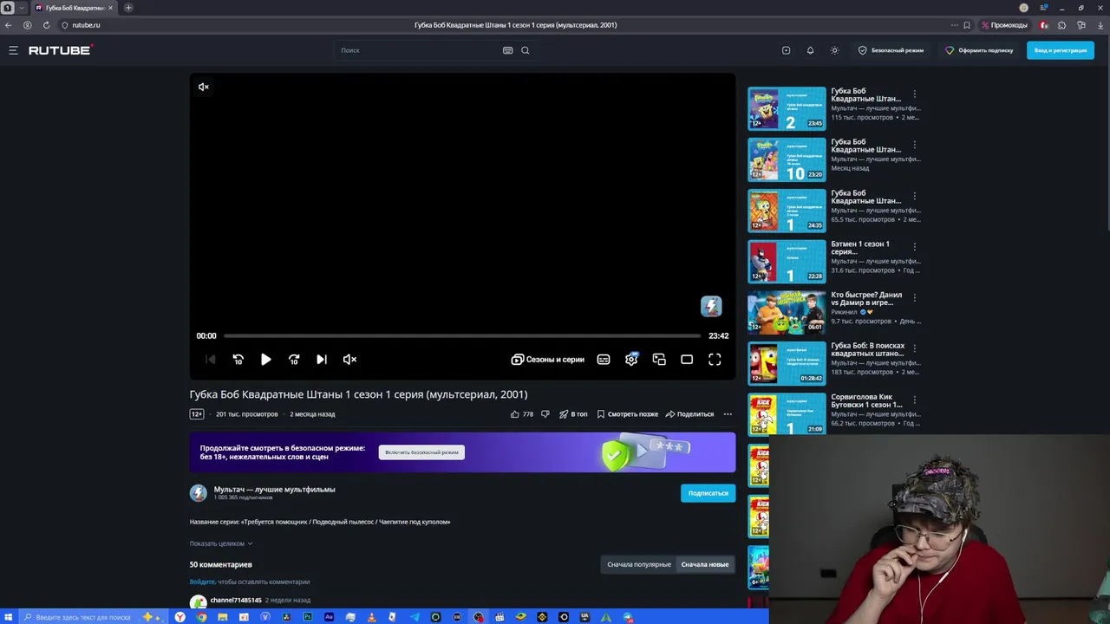The image size is (1110, 624).
Task: Open the Windows Start menu
Action: point(9,617)
